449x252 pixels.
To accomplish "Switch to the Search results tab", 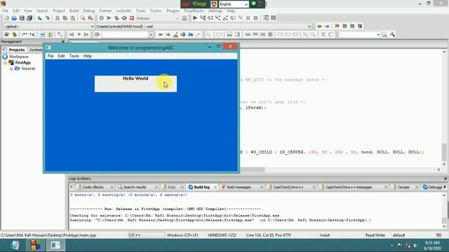I will (135, 187).
